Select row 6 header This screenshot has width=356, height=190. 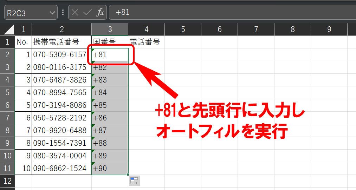(x=7, y=105)
